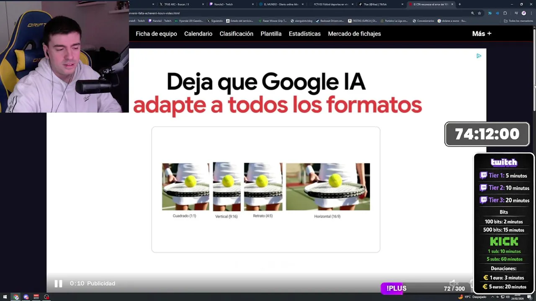The height and width of the screenshot is (301, 536).
Task: Click the AdChoices icon on the ad
Action: [479, 56]
